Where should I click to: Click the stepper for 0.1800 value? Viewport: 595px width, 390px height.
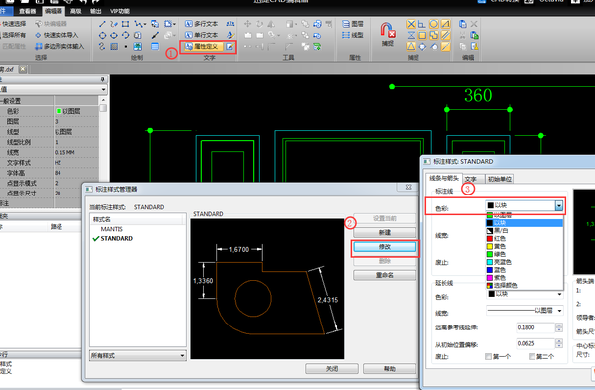click(559, 327)
